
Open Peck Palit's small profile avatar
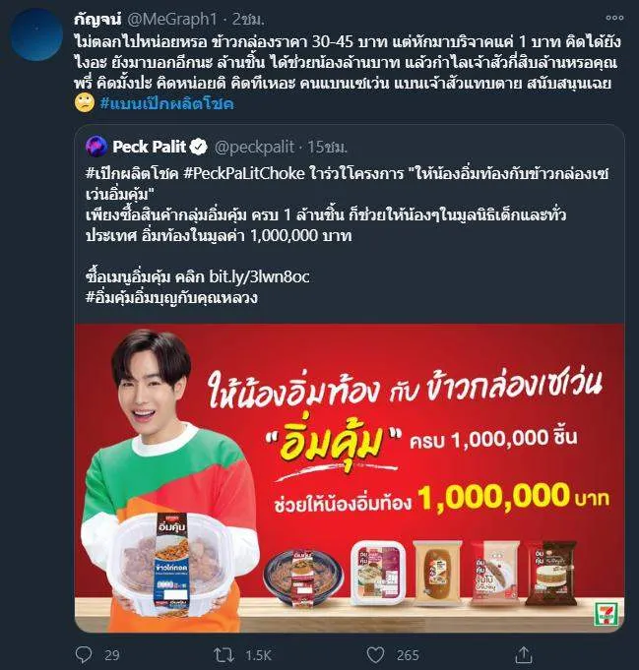pos(96,147)
